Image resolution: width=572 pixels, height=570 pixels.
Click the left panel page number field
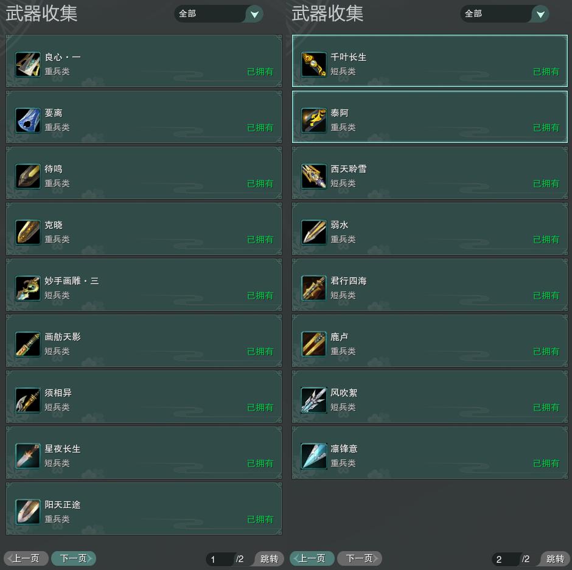coord(220,559)
